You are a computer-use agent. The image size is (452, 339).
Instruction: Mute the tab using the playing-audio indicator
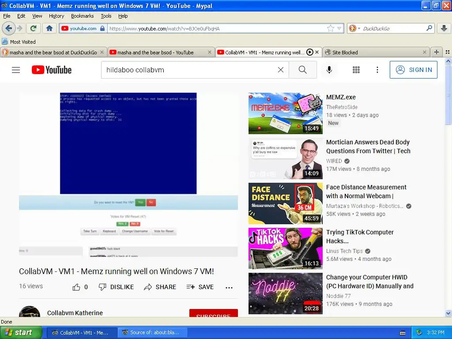[x=309, y=52]
